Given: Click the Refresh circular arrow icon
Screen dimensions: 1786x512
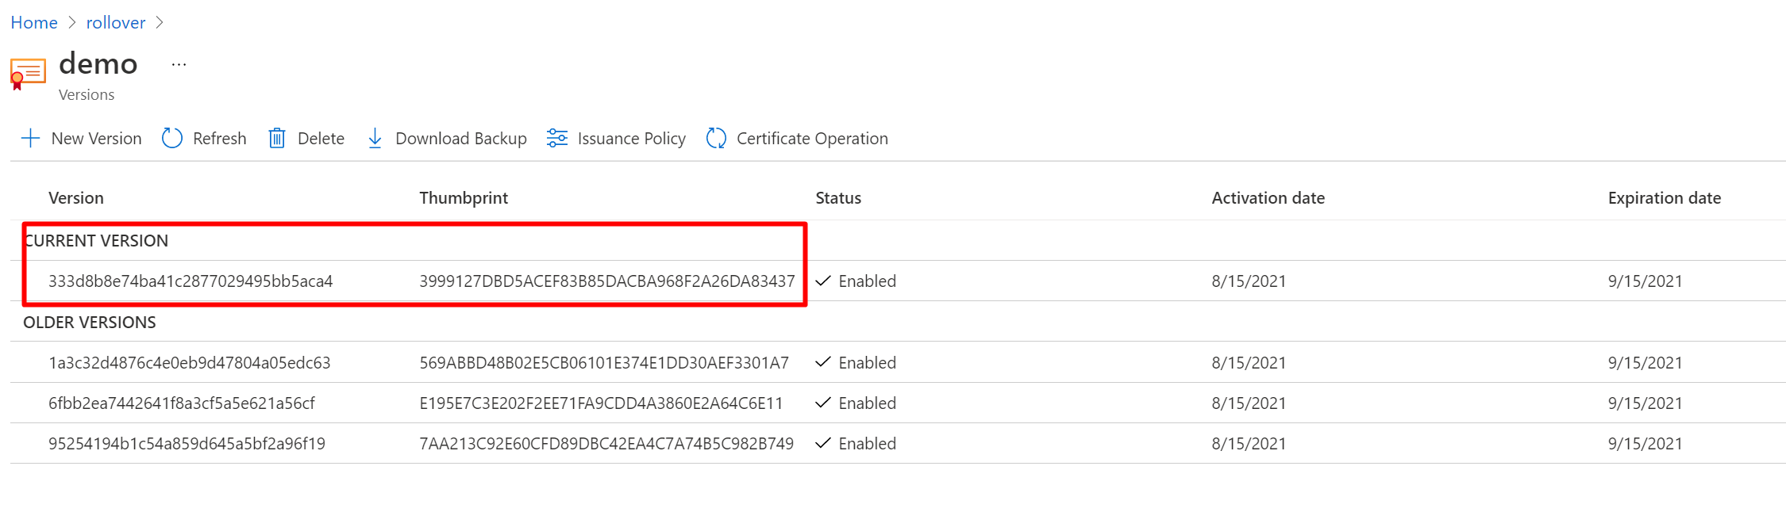Looking at the screenshot, I should (x=172, y=139).
